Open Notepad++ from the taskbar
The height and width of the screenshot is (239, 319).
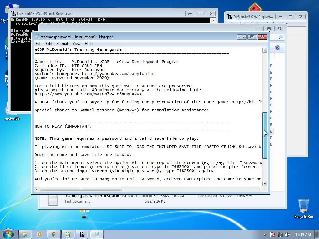68,235
